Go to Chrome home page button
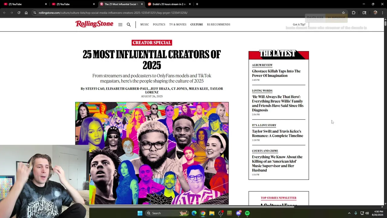This screenshot has height=218, width=387. (x=26, y=13)
